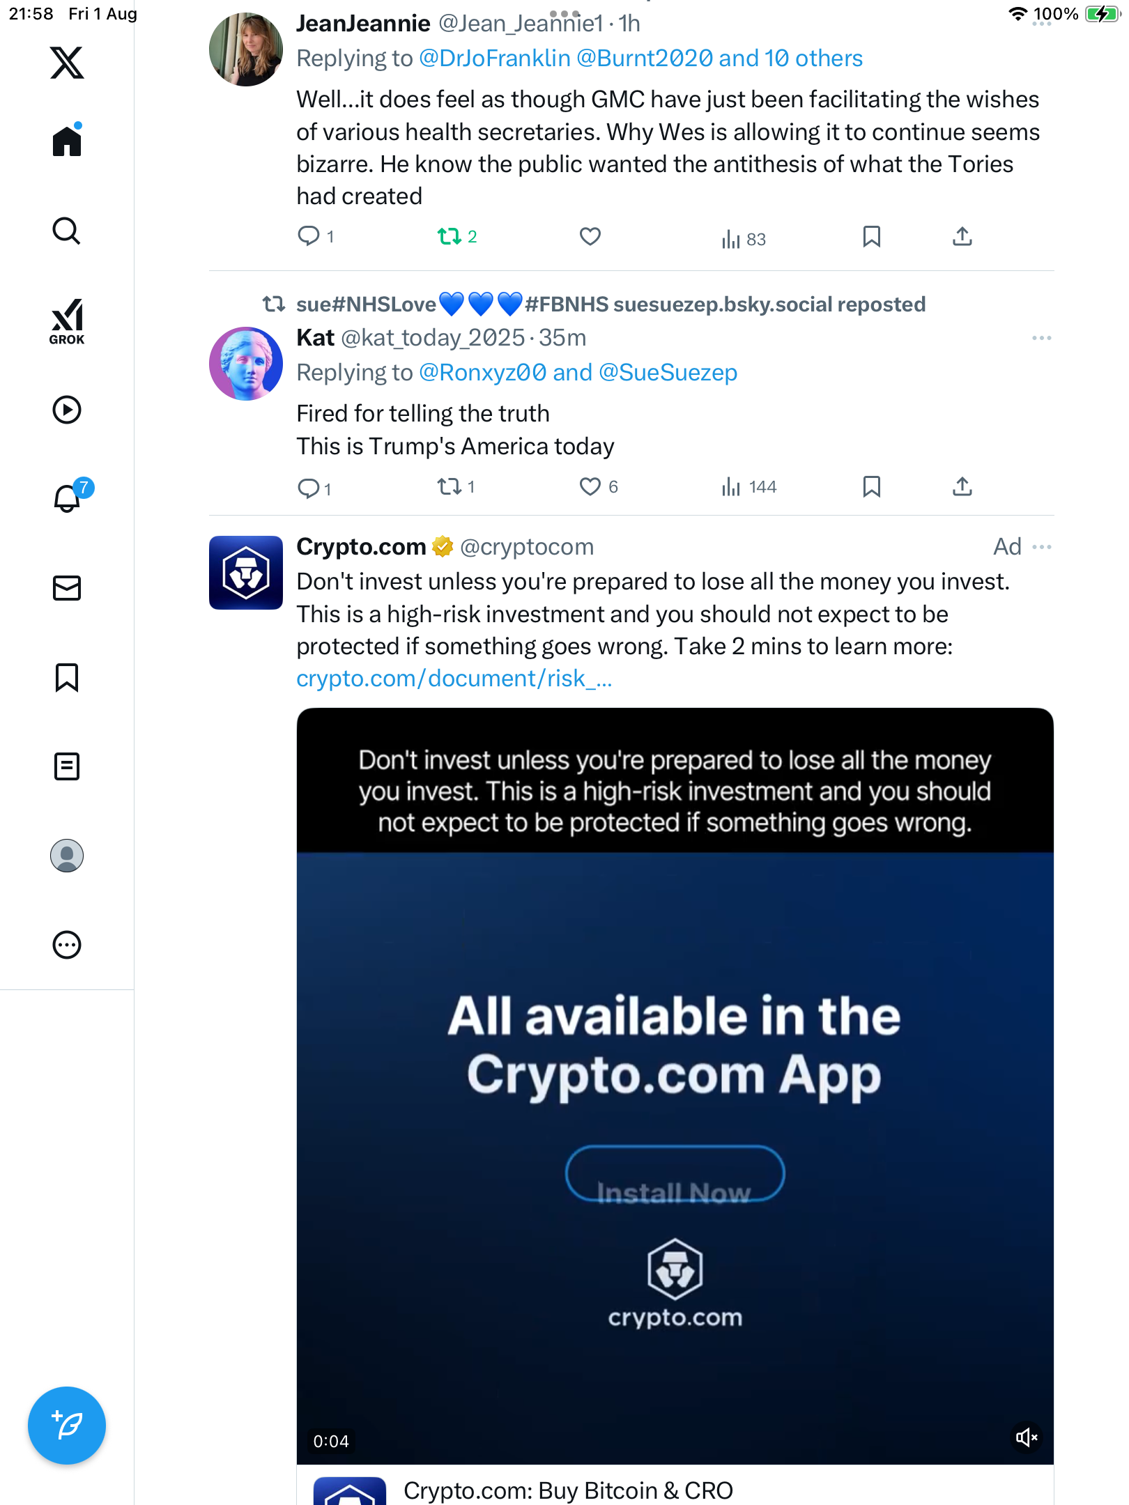Image resolution: width=1129 pixels, height=1505 pixels.
Task: Open Messages envelope icon
Action: (67, 588)
